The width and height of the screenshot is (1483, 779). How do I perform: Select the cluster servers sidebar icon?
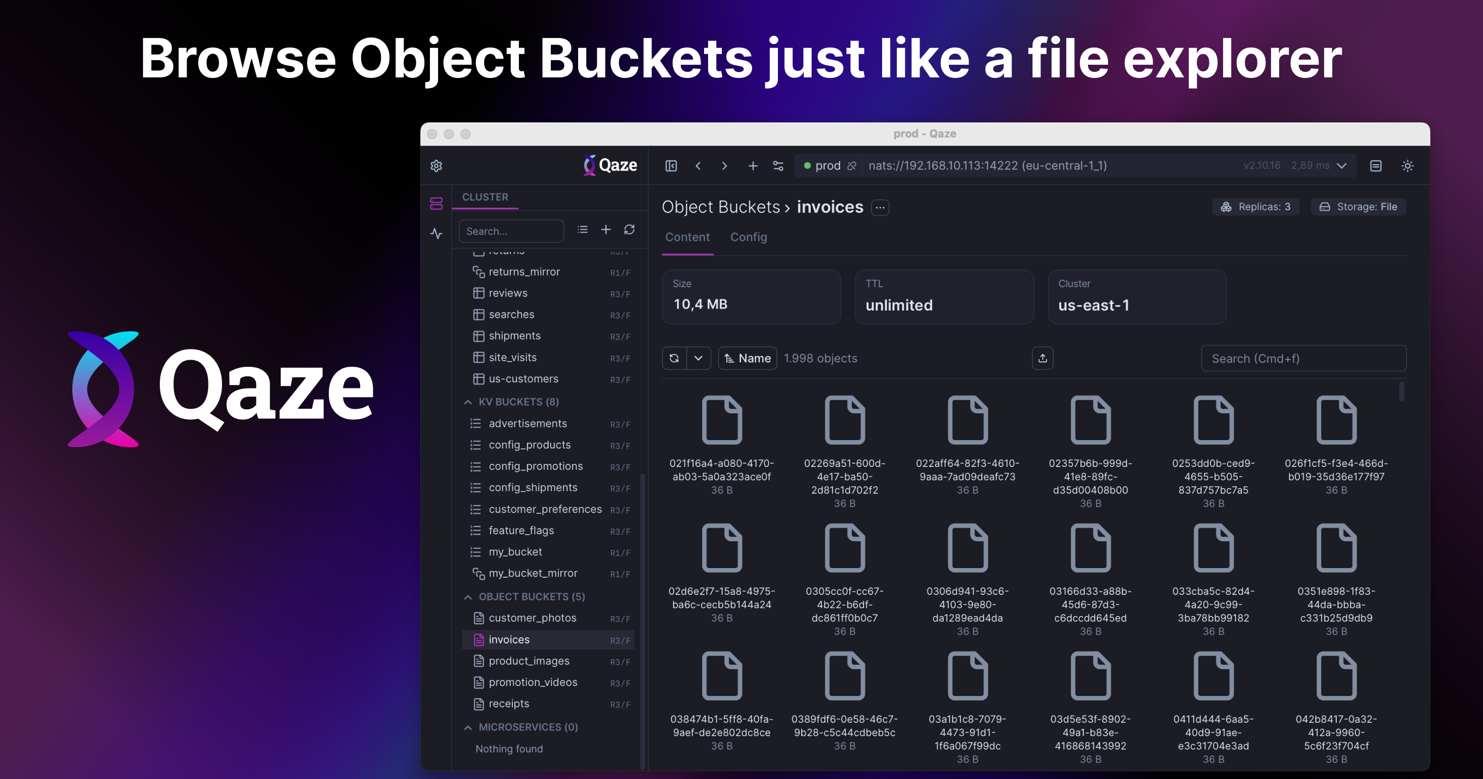pyautogui.click(x=437, y=203)
